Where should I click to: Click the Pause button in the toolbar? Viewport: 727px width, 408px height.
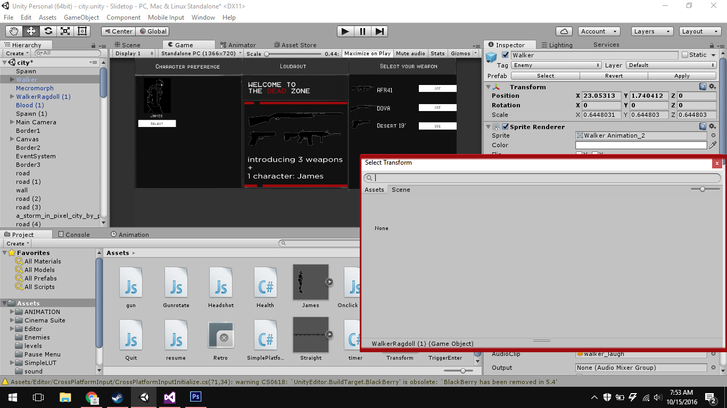pyautogui.click(x=362, y=31)
